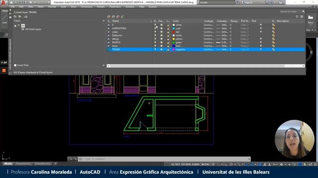Click the Set Current layer icon
Viewport: 318px width, 178px height.
(x=122, y=16)
